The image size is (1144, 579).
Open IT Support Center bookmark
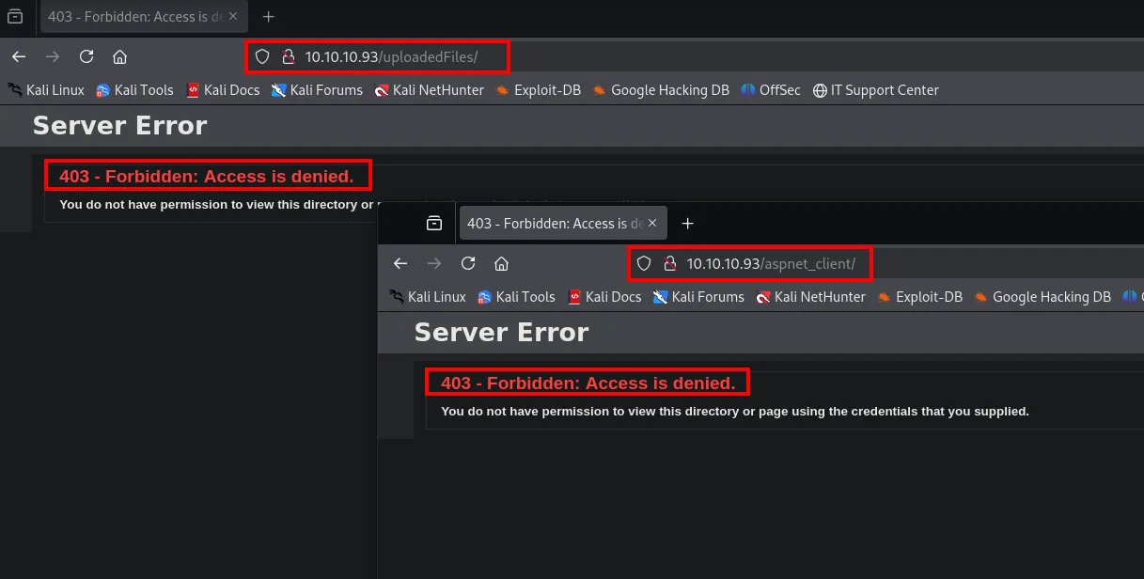pyautogui.click(x=876, y=90)
